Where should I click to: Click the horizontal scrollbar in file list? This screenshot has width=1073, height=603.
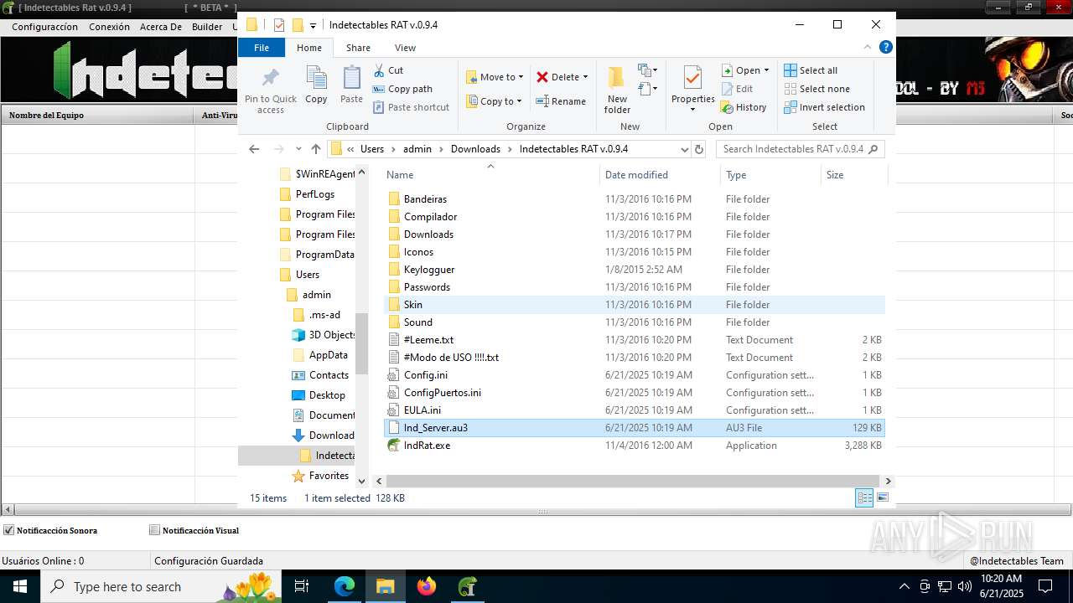tap(635, 482)
